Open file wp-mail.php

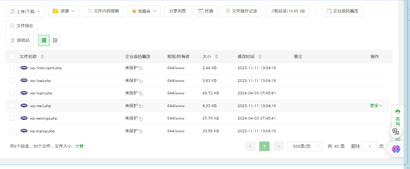point(40,106)
